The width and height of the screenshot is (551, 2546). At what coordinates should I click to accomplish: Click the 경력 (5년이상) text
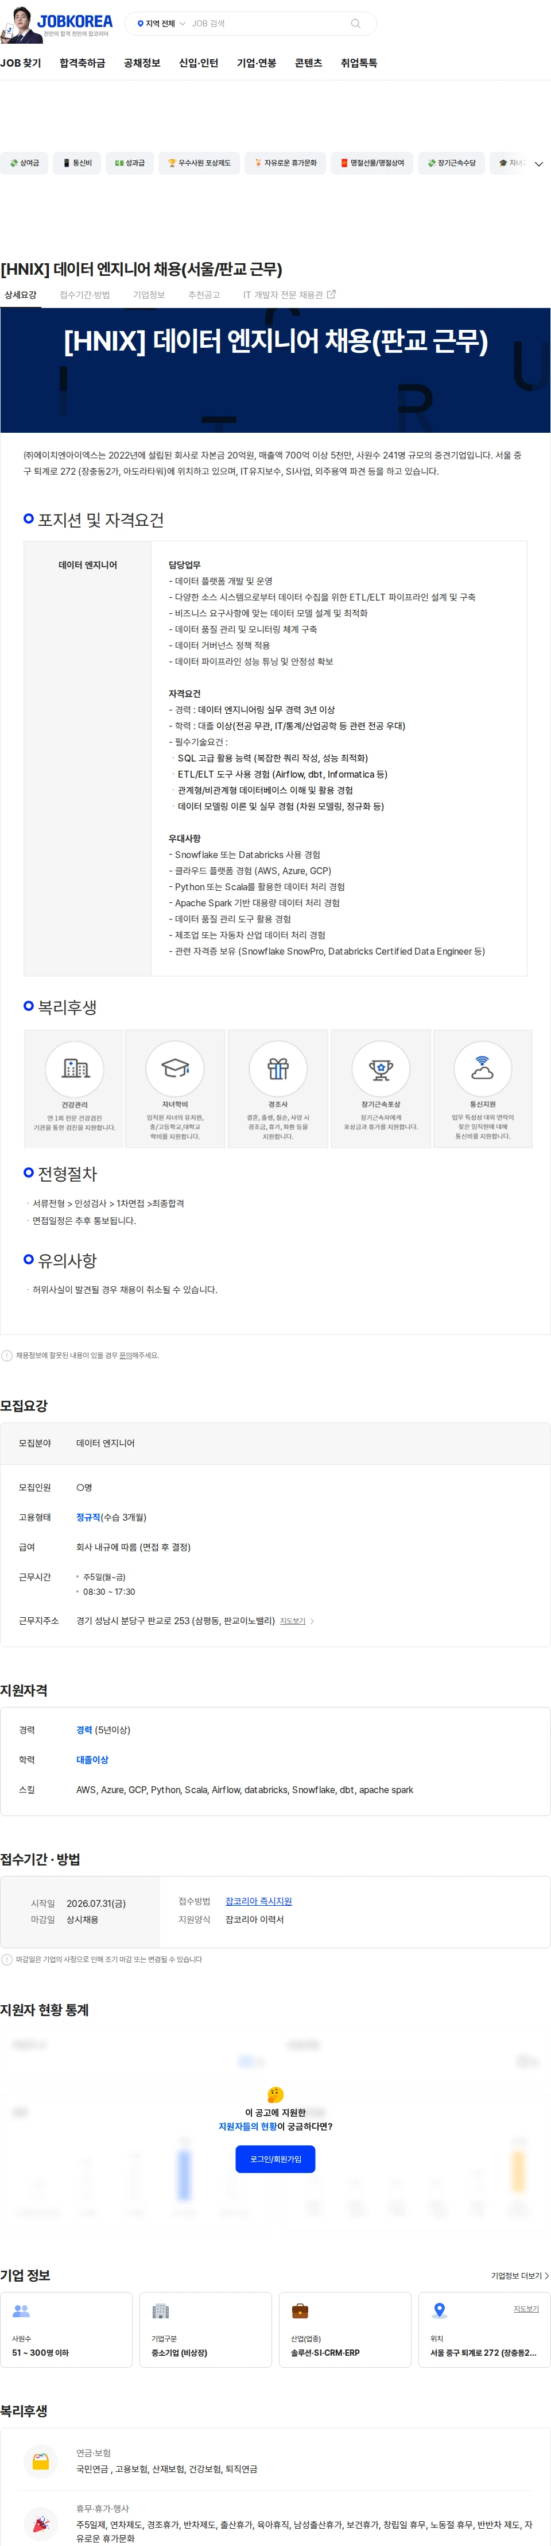104,1730
